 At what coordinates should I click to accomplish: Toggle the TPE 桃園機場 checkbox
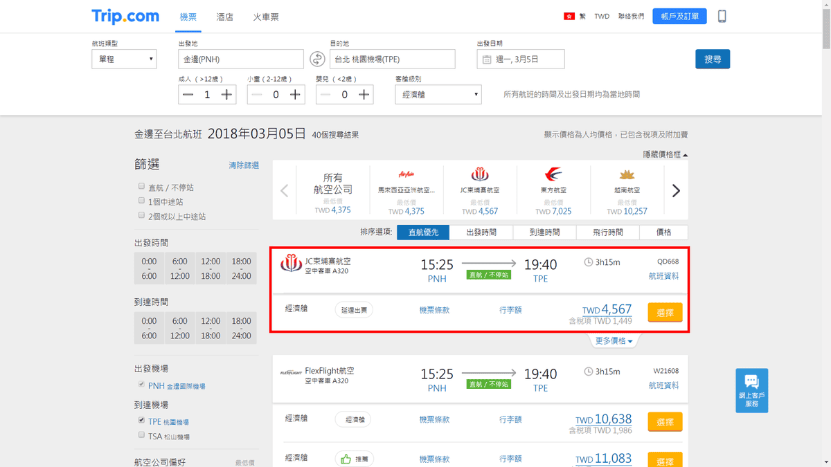click(x=141, y=420)
